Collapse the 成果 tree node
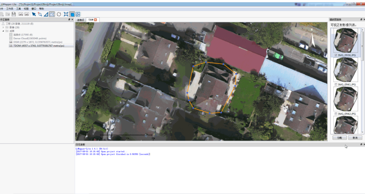The image size is (365, 194). 3,31
